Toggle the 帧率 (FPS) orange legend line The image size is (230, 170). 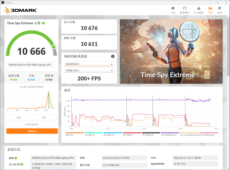pyautogui.click(x=74, y=134)
